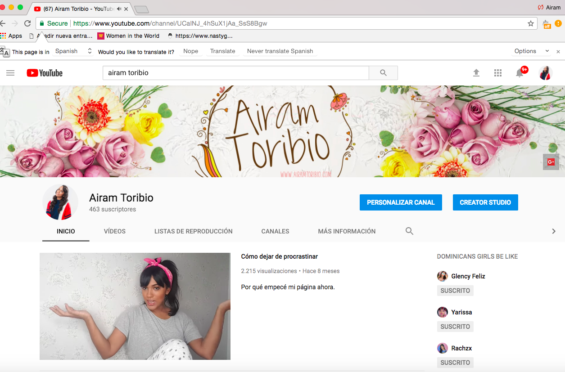
Task: Click tab audio speaker icon
Action: click(119, 9)
